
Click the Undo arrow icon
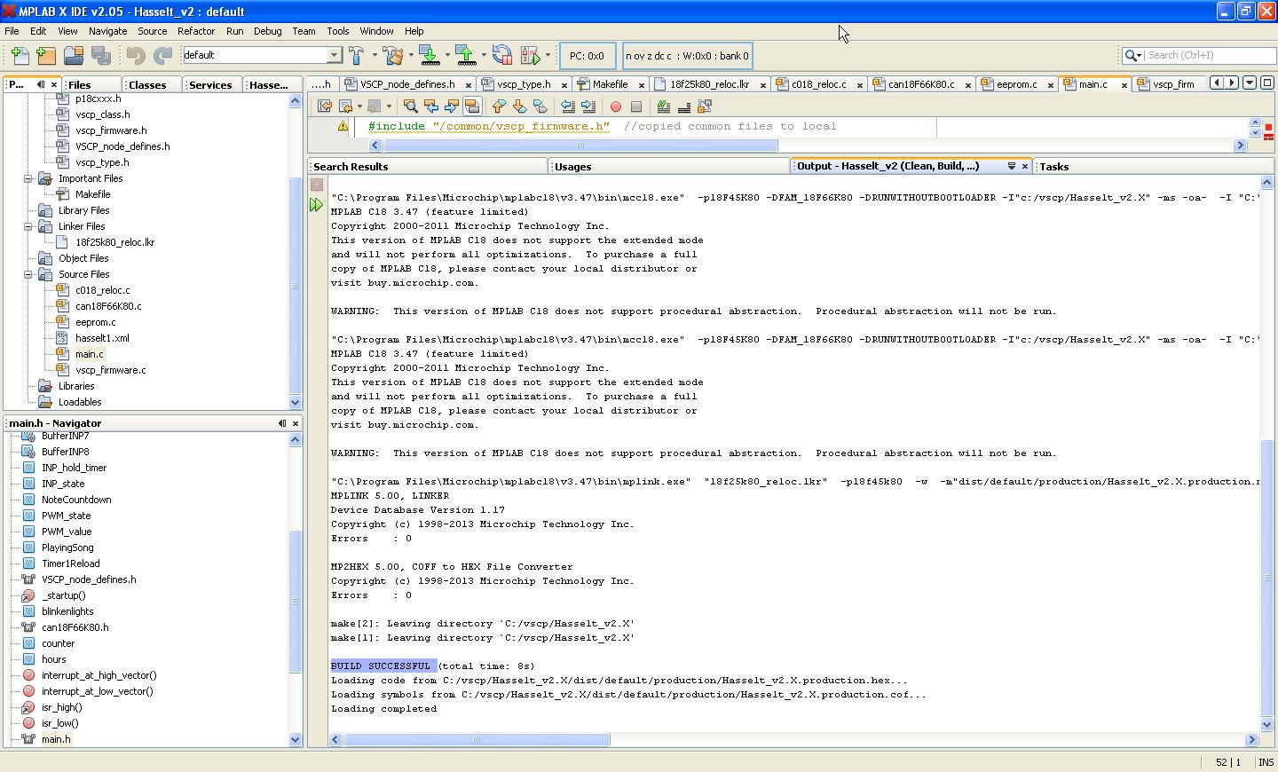click(135, 56)
